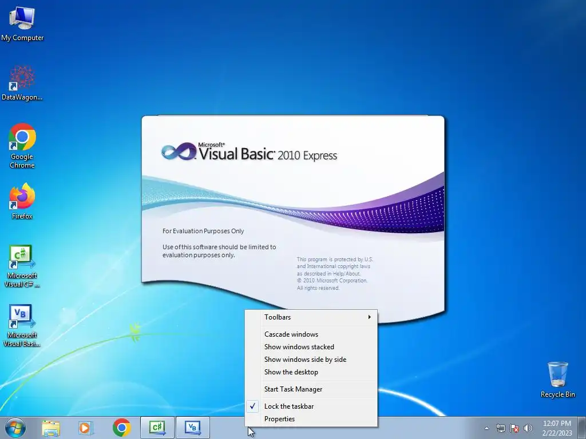The height and width of the screenshot is (439, 586).
Task: Switch to Visual C# taskbar button
Action: [157, 428]
